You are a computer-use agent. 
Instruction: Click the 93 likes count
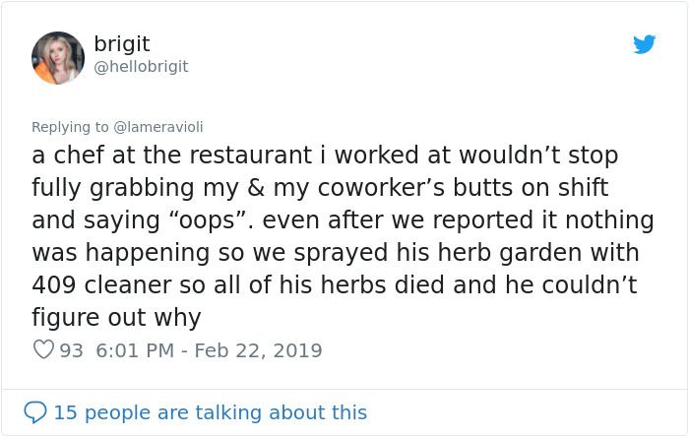(x=71, y=350)
